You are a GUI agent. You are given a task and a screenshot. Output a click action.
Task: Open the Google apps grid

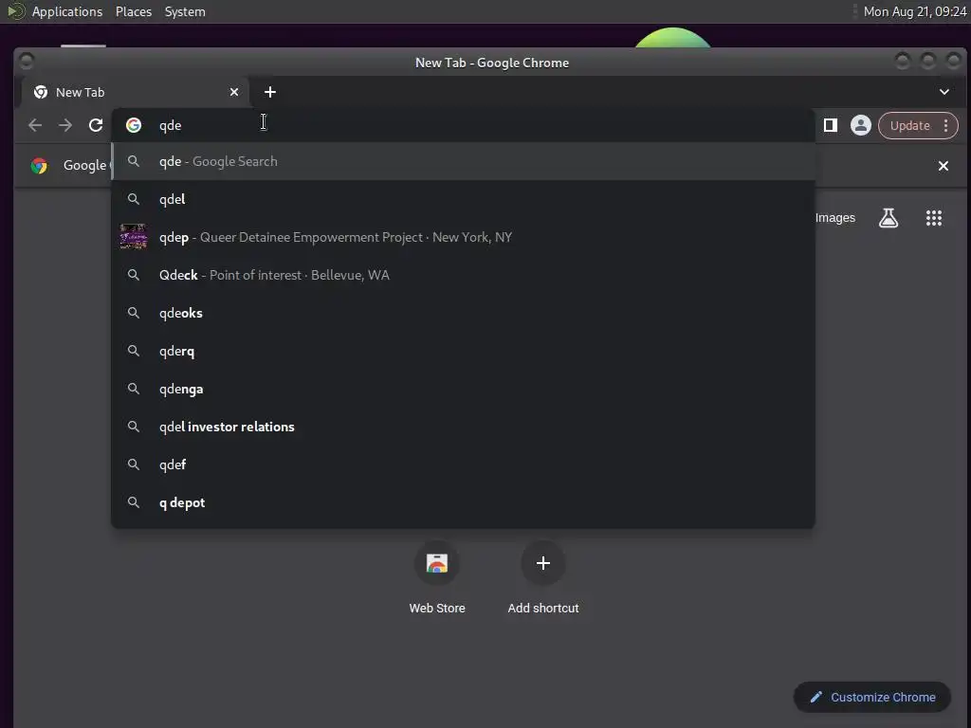click(x=934, y=218)
